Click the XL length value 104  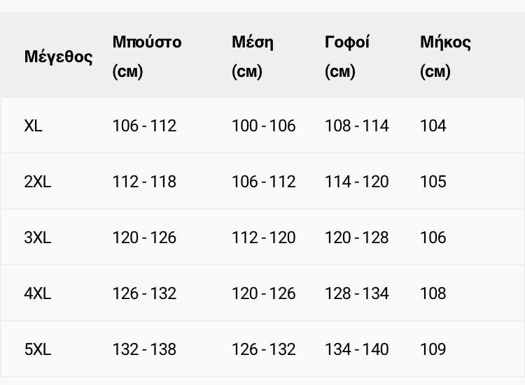[433, 126]
